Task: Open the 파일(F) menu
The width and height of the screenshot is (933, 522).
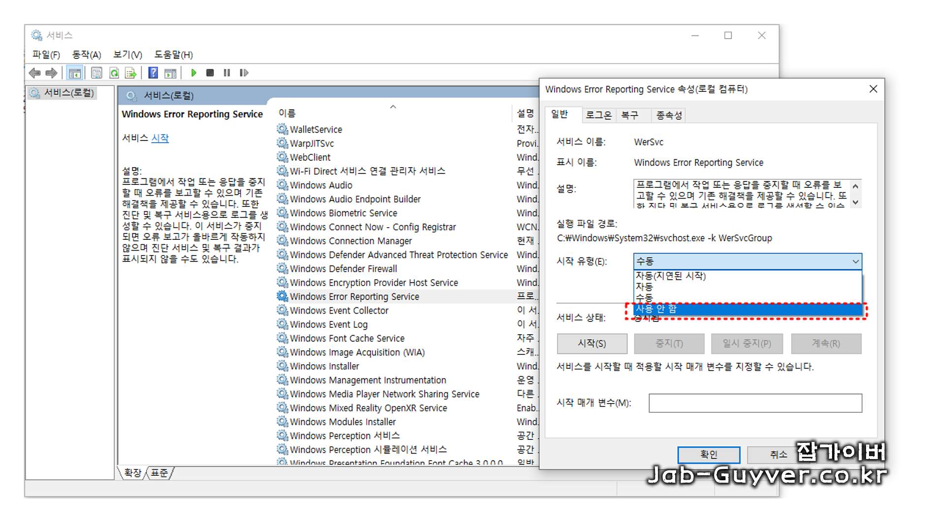Action: coord(46,55)
